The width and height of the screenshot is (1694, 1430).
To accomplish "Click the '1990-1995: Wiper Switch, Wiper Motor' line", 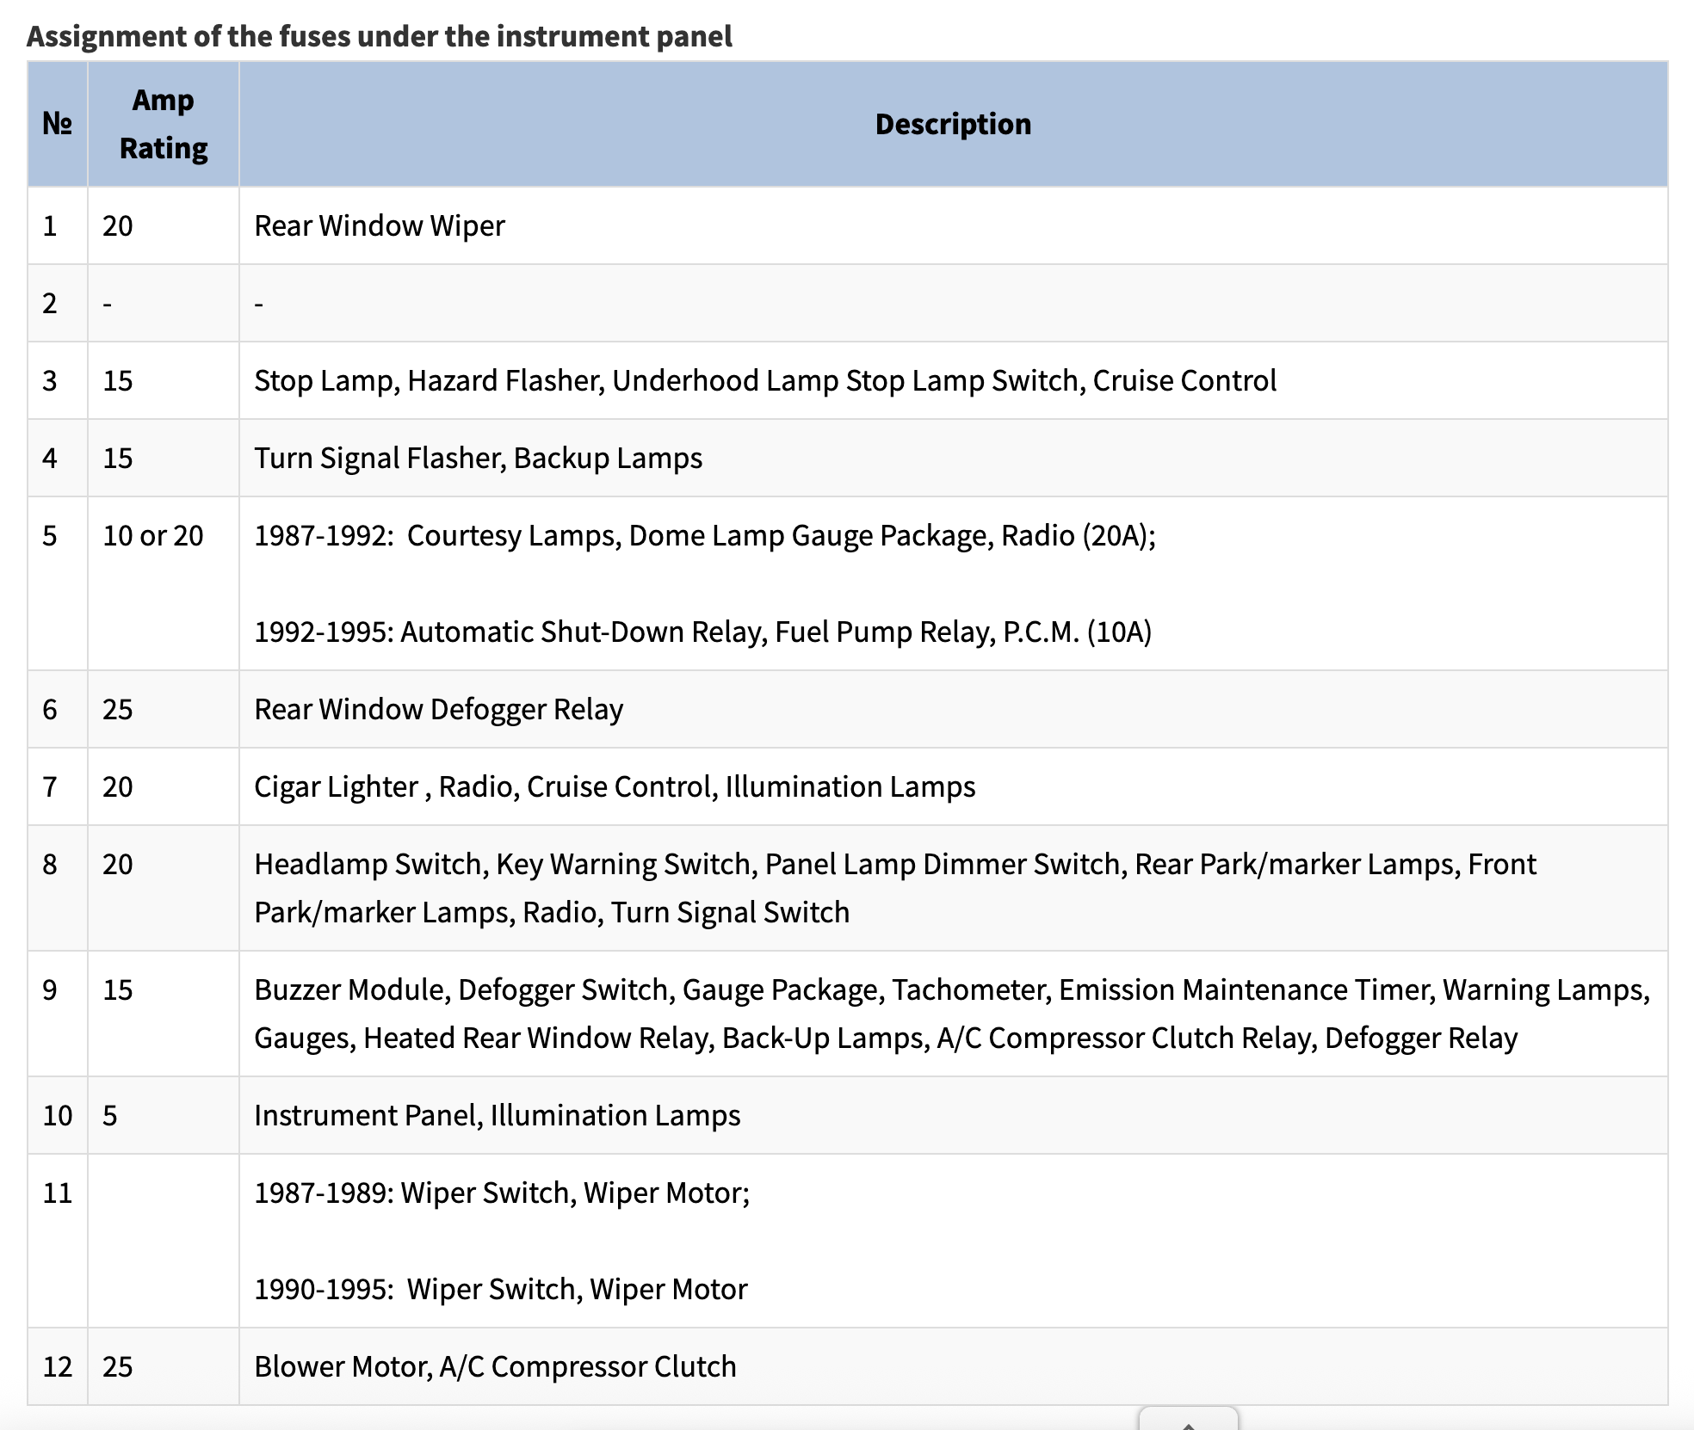I will coord(500,1289).
